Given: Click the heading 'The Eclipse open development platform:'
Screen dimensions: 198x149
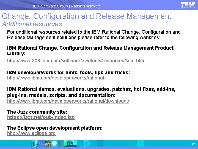Looking at the screenshot, I should [55, 128].
